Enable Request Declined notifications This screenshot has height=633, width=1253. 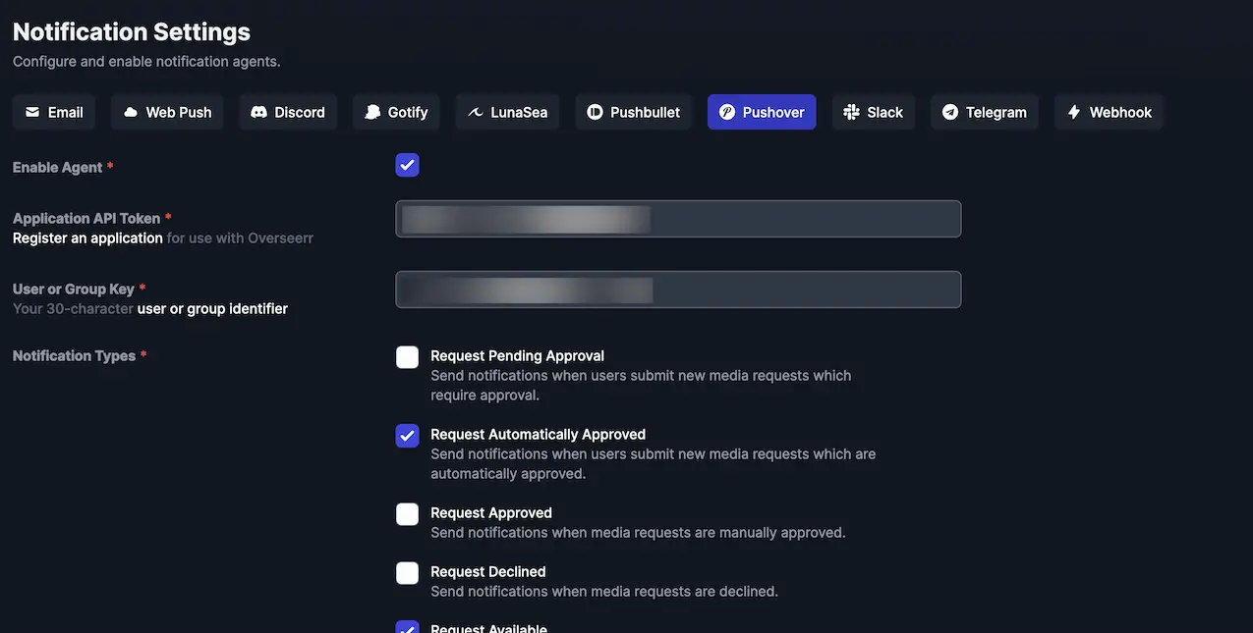pyautogui.click(x=408, y=573)
